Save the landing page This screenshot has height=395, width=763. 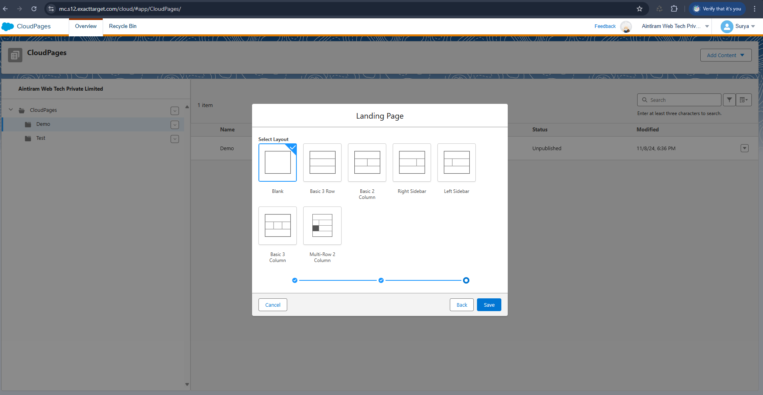[x=489, y=305]
